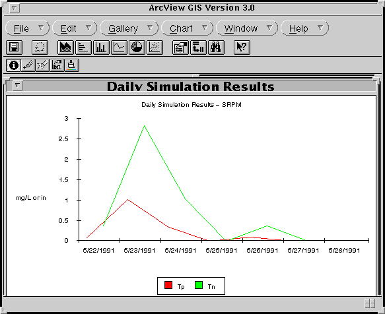The image size is (385, 314).
Task: Select the Line chart gallery icon
Action: pyautogui.click(x=119, y=47)
